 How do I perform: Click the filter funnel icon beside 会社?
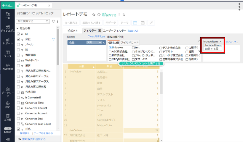point(53,39)
